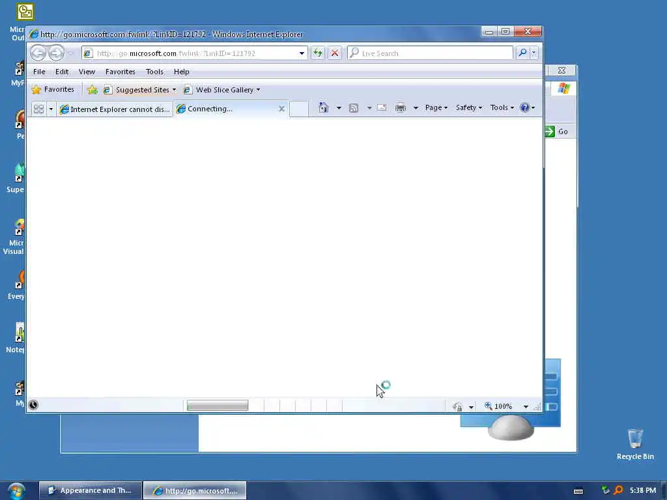
Task: Click the RSS feeds icon
Action: coord(354,108)
